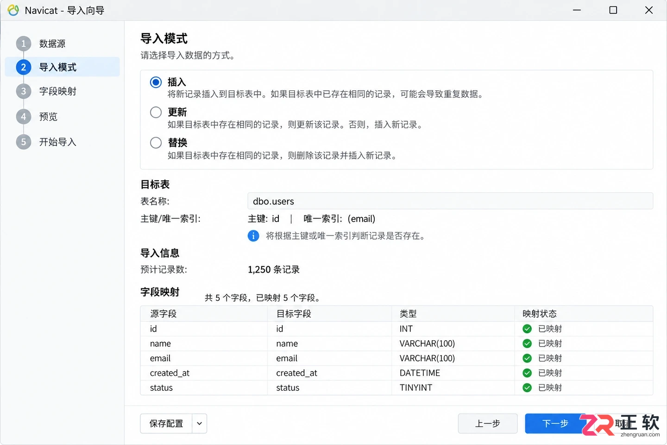The height and width of the screenshot is (445, 667).
Task: Click type cell 'INT' in id row
Action: click(x=406, y=329)
